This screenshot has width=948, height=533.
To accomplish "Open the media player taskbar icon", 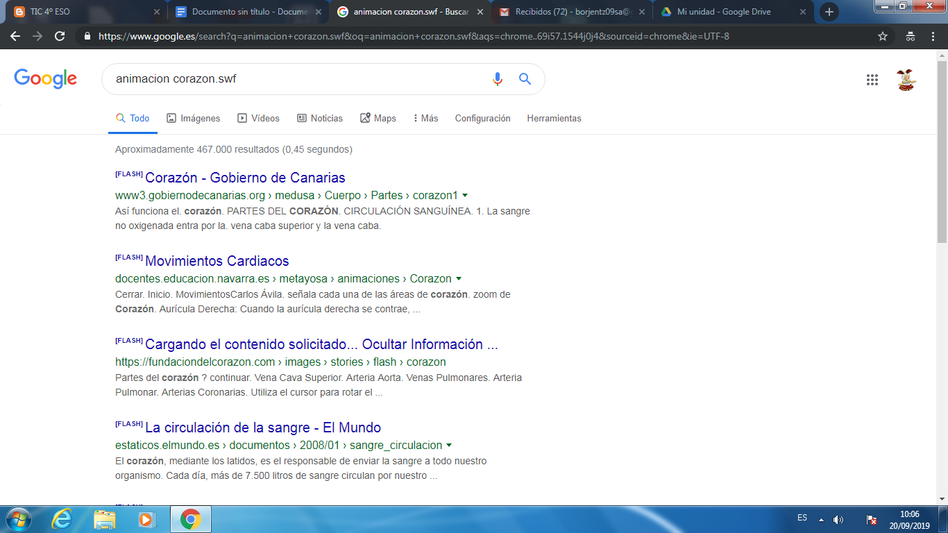I will pyautogui.click(x=146, y=519).
